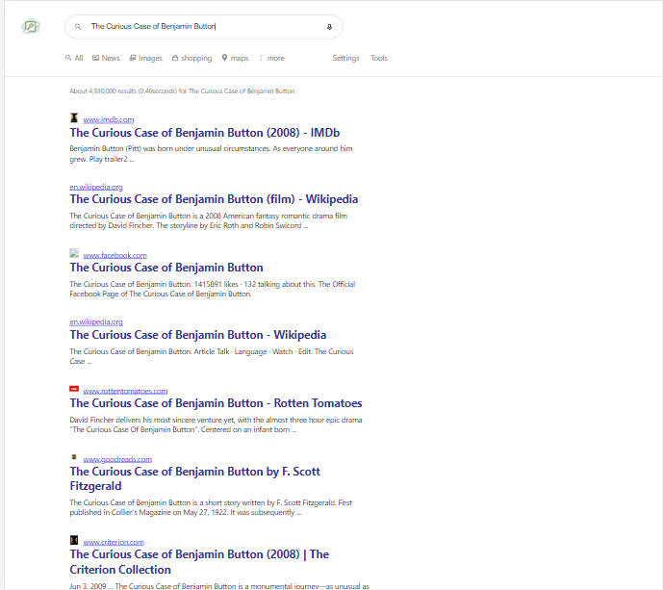Expand the more options menu

[272, 58]
